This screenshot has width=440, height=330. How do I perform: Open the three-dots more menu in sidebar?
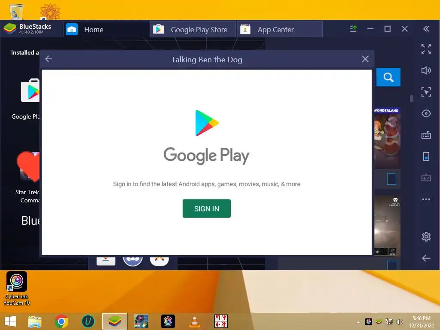click(x=426, y=199)
